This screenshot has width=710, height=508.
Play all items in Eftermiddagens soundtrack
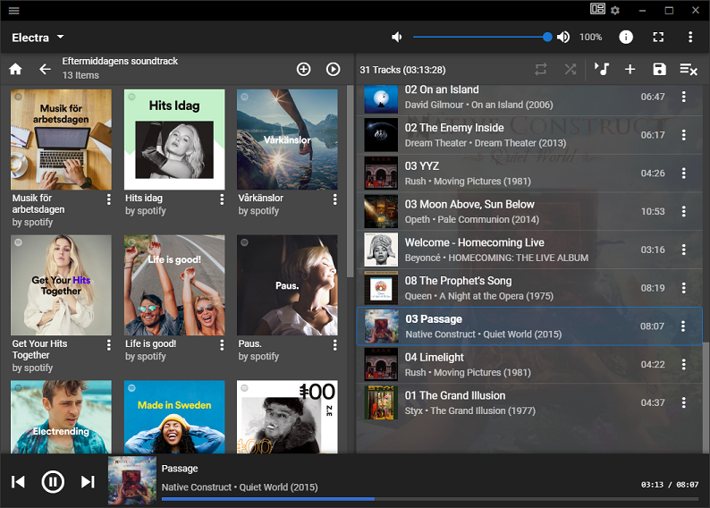pyautogui.click(x=333, y=69)
